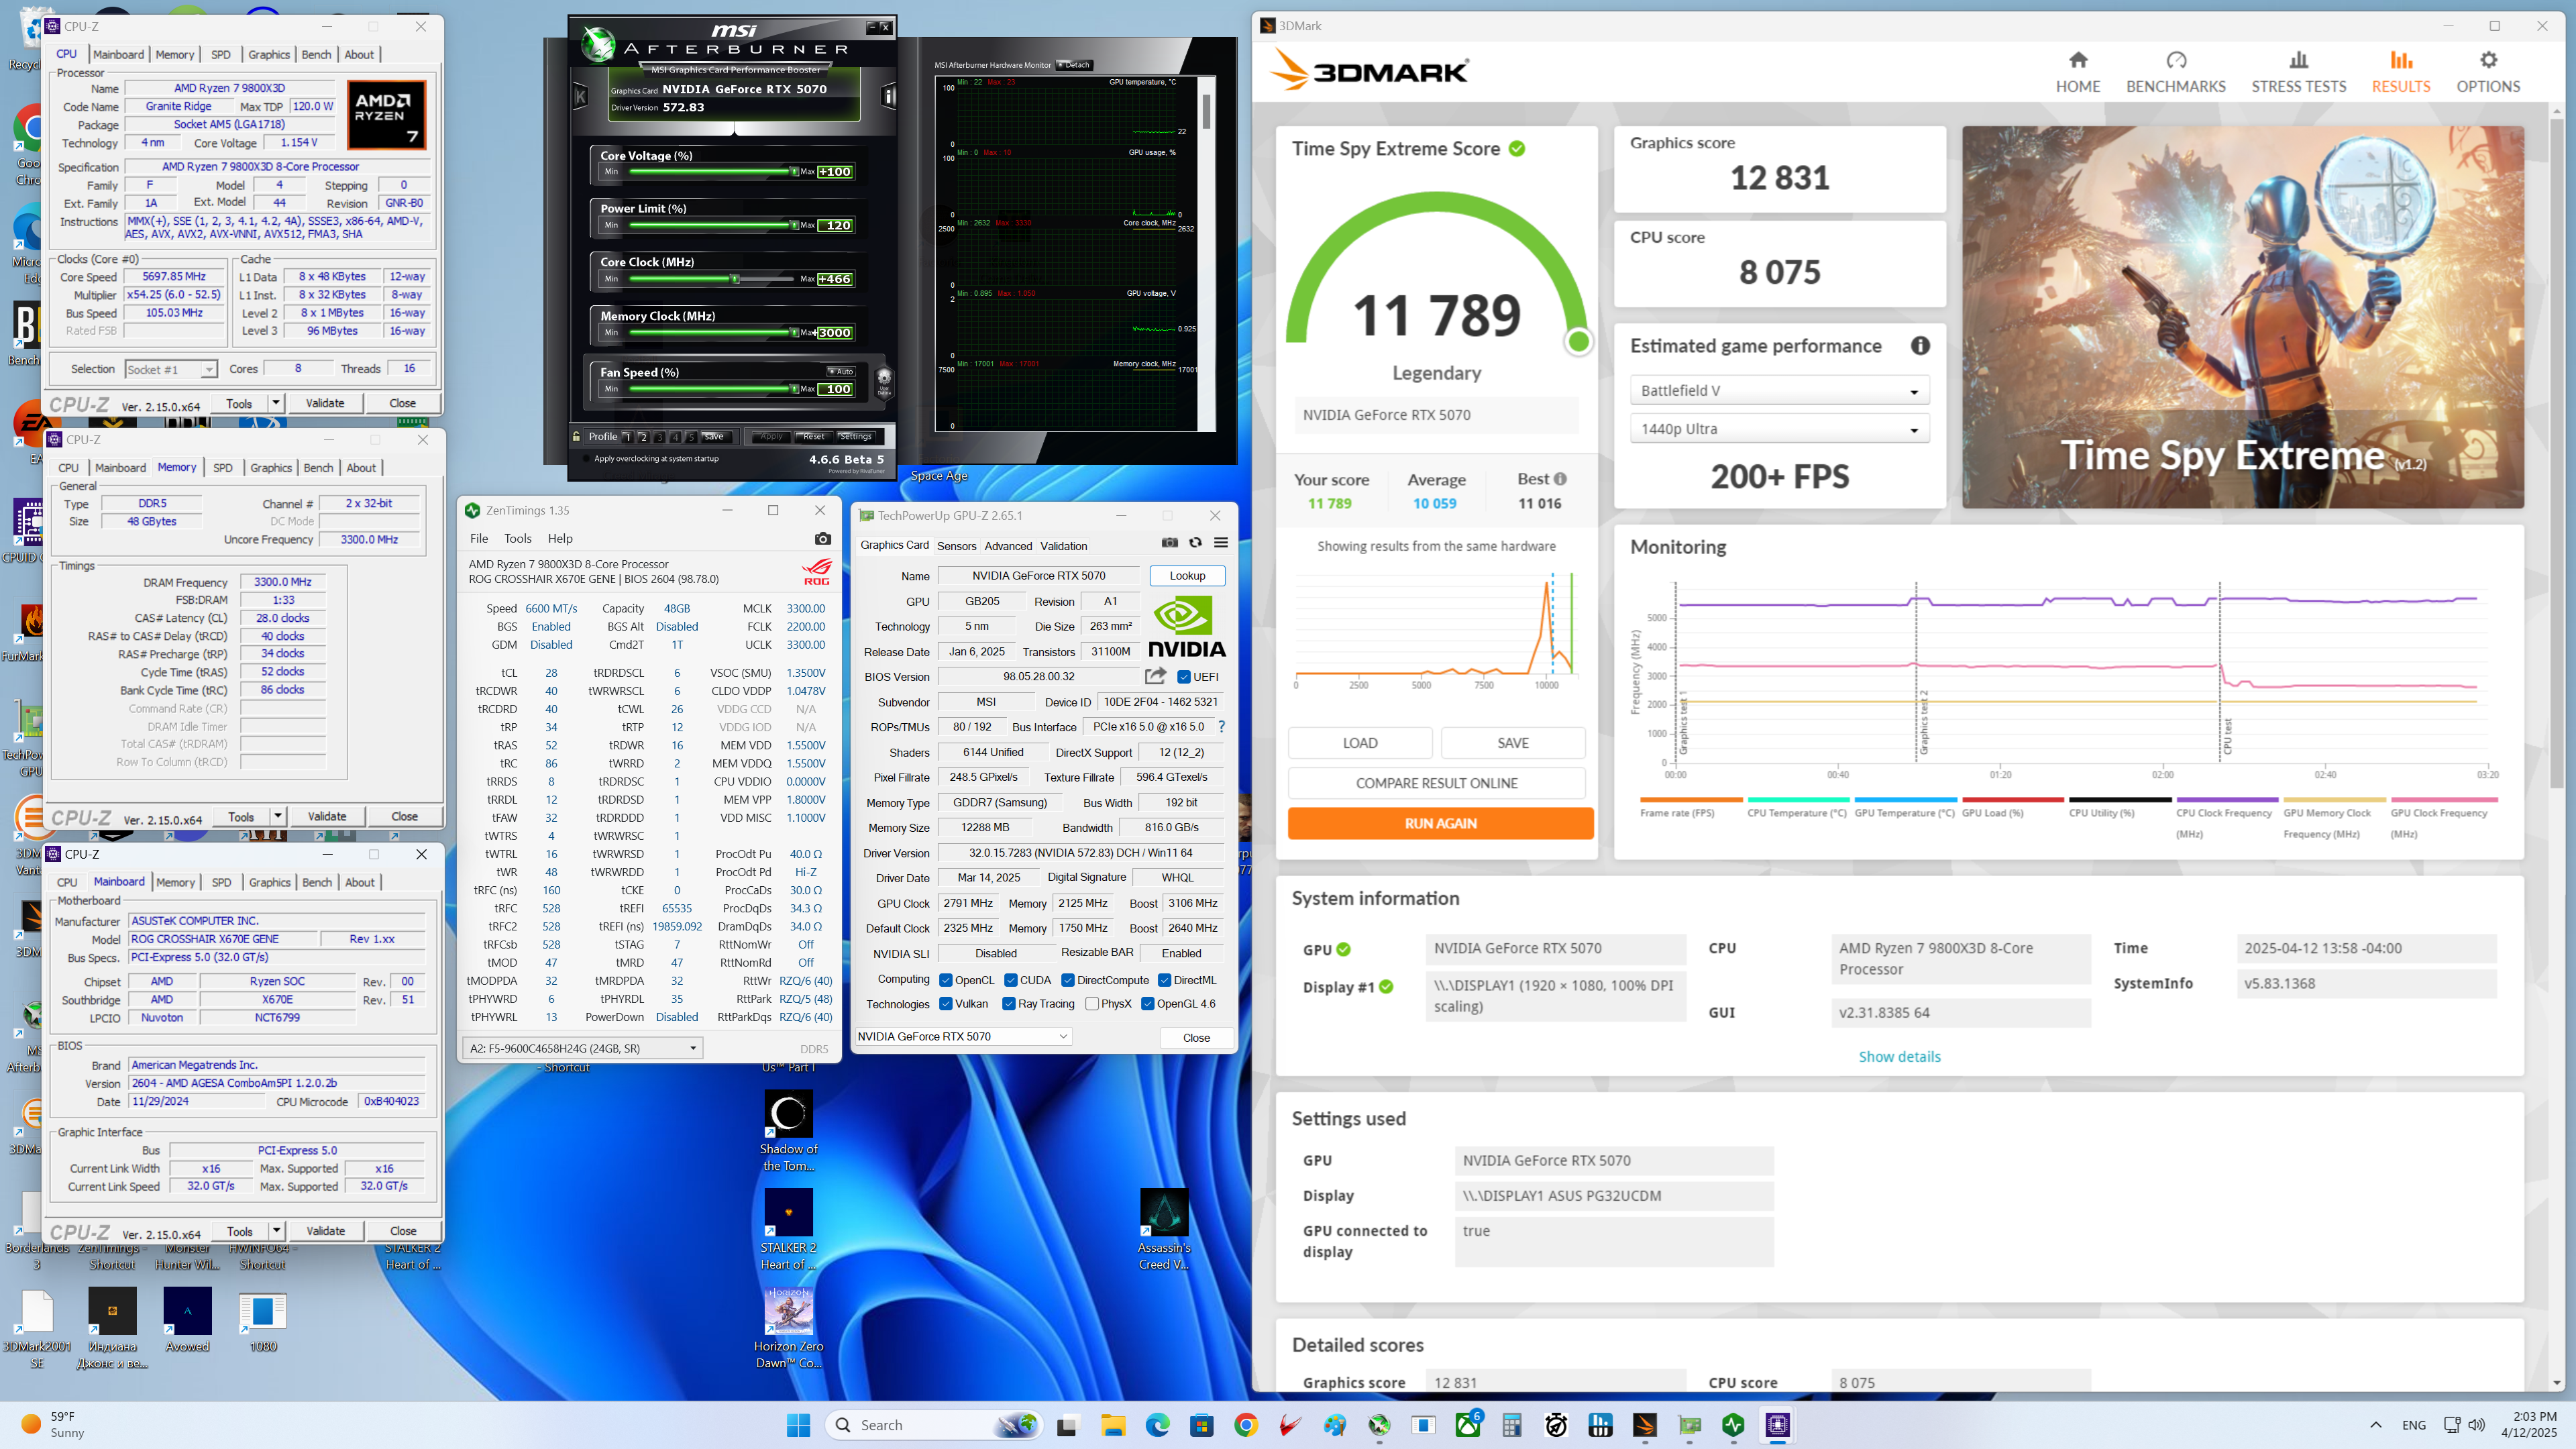Click the Lookup button in GPU-Z
Screen dimensions: 2576x1449
pos(1187,576)
